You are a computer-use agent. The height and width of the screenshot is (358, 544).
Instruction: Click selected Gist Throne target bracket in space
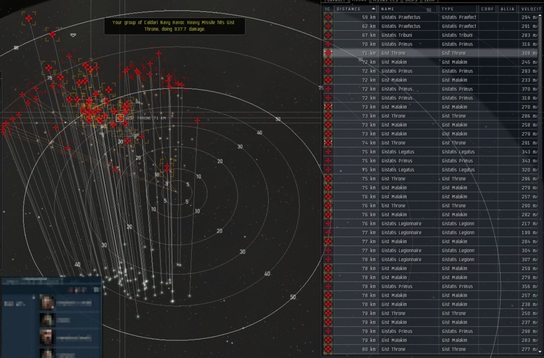coord(120,118)
